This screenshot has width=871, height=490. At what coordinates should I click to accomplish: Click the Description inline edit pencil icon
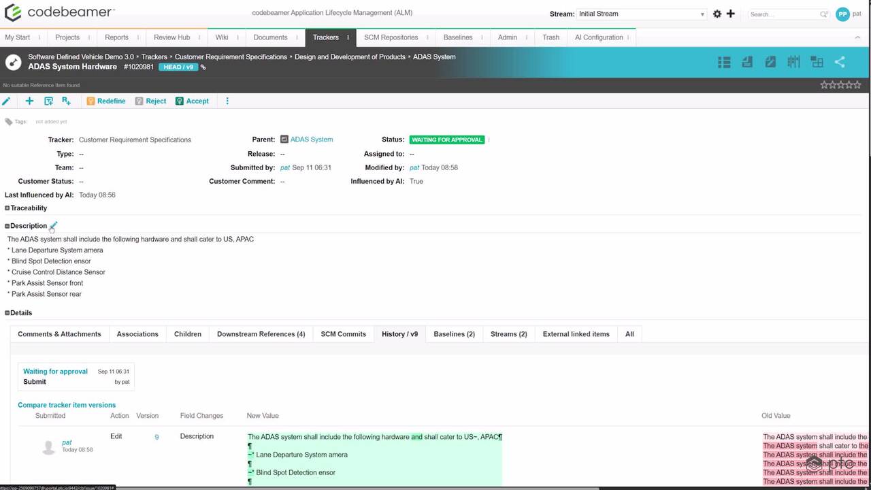tap(54, 225)
